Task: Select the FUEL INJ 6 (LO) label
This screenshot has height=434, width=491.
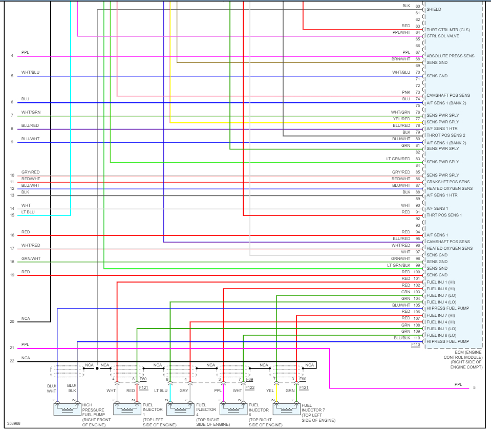Action: pos(441,335)
